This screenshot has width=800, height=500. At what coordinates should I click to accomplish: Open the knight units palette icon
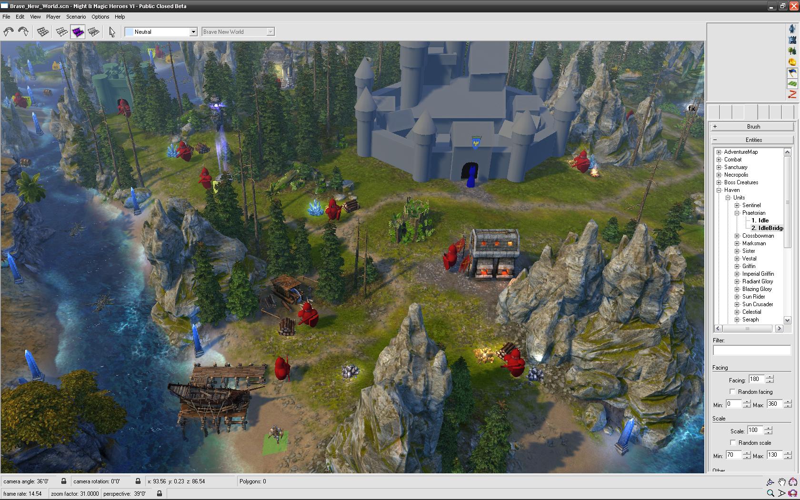792,29
